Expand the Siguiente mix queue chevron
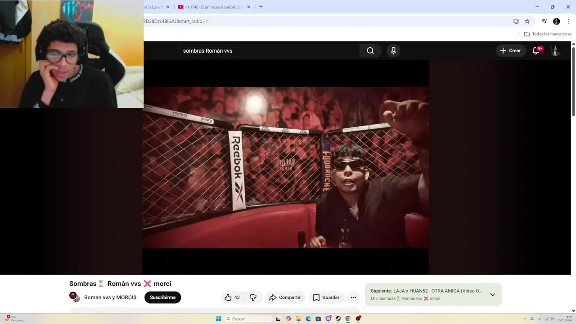 tap(493, 295)
